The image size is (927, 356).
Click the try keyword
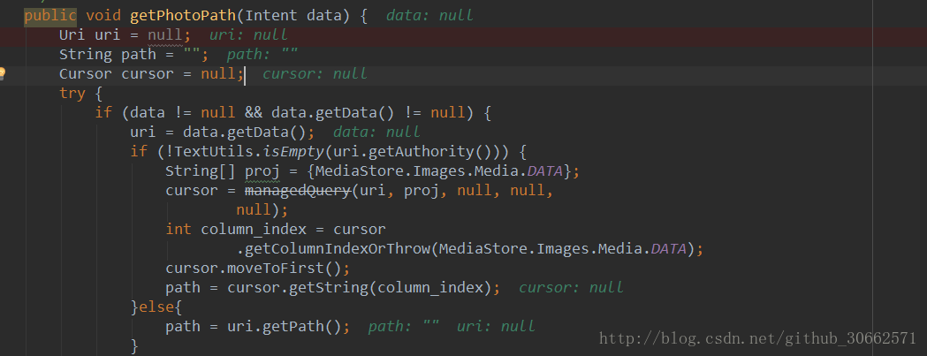(72, 94)
